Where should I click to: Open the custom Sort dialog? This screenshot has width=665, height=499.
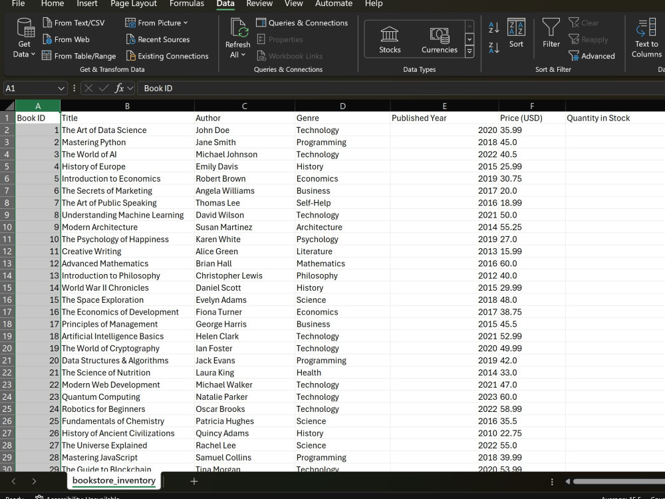[516, 33]
